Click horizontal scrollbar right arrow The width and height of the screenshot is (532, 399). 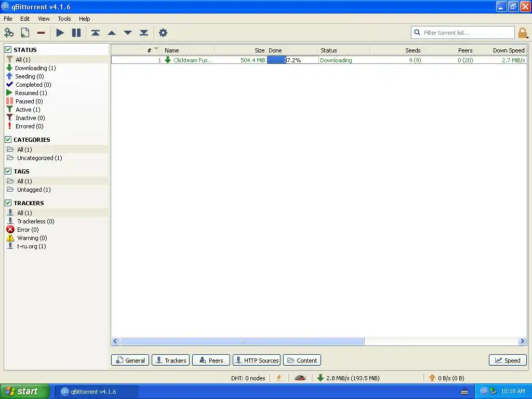(x=523, y=341)
